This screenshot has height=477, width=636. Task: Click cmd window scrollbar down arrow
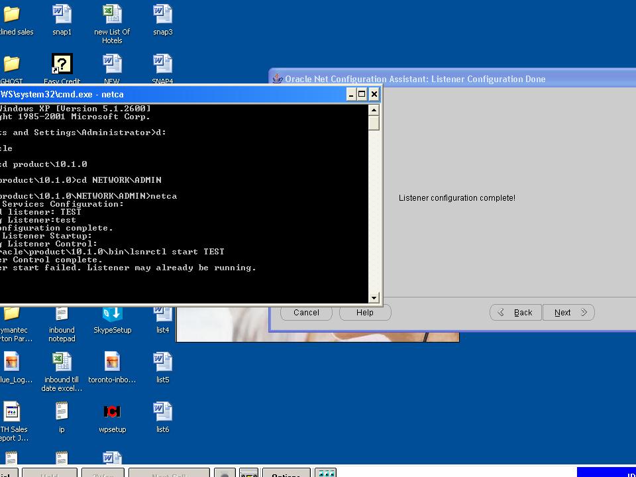tap(374, 297)
